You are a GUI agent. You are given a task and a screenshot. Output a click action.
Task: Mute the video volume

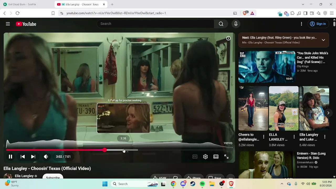[46, 157]
